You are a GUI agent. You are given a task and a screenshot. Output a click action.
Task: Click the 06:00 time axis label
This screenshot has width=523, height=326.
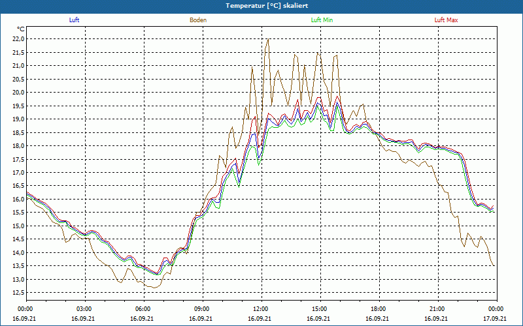click(143, 309)
